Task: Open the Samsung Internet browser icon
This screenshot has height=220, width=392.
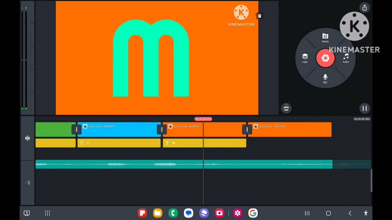Action: tap(204, 213)
